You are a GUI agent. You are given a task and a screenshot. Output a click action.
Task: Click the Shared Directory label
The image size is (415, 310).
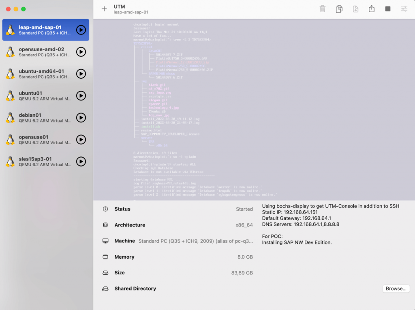point(135,289)
